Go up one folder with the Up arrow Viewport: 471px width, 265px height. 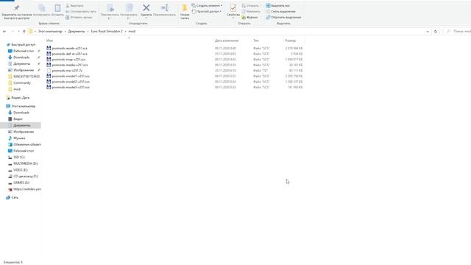(24, 31)
